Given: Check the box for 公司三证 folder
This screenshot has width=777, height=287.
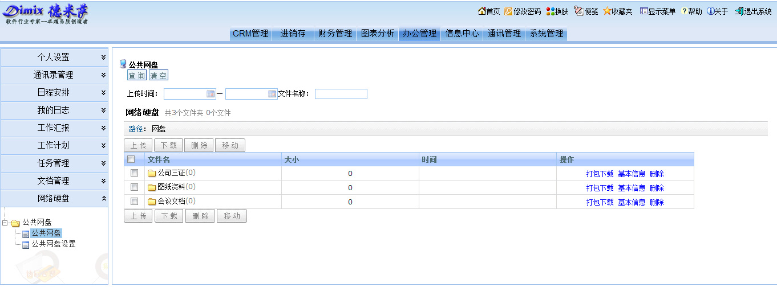Looking at the screenshot, I should point(134,173).
